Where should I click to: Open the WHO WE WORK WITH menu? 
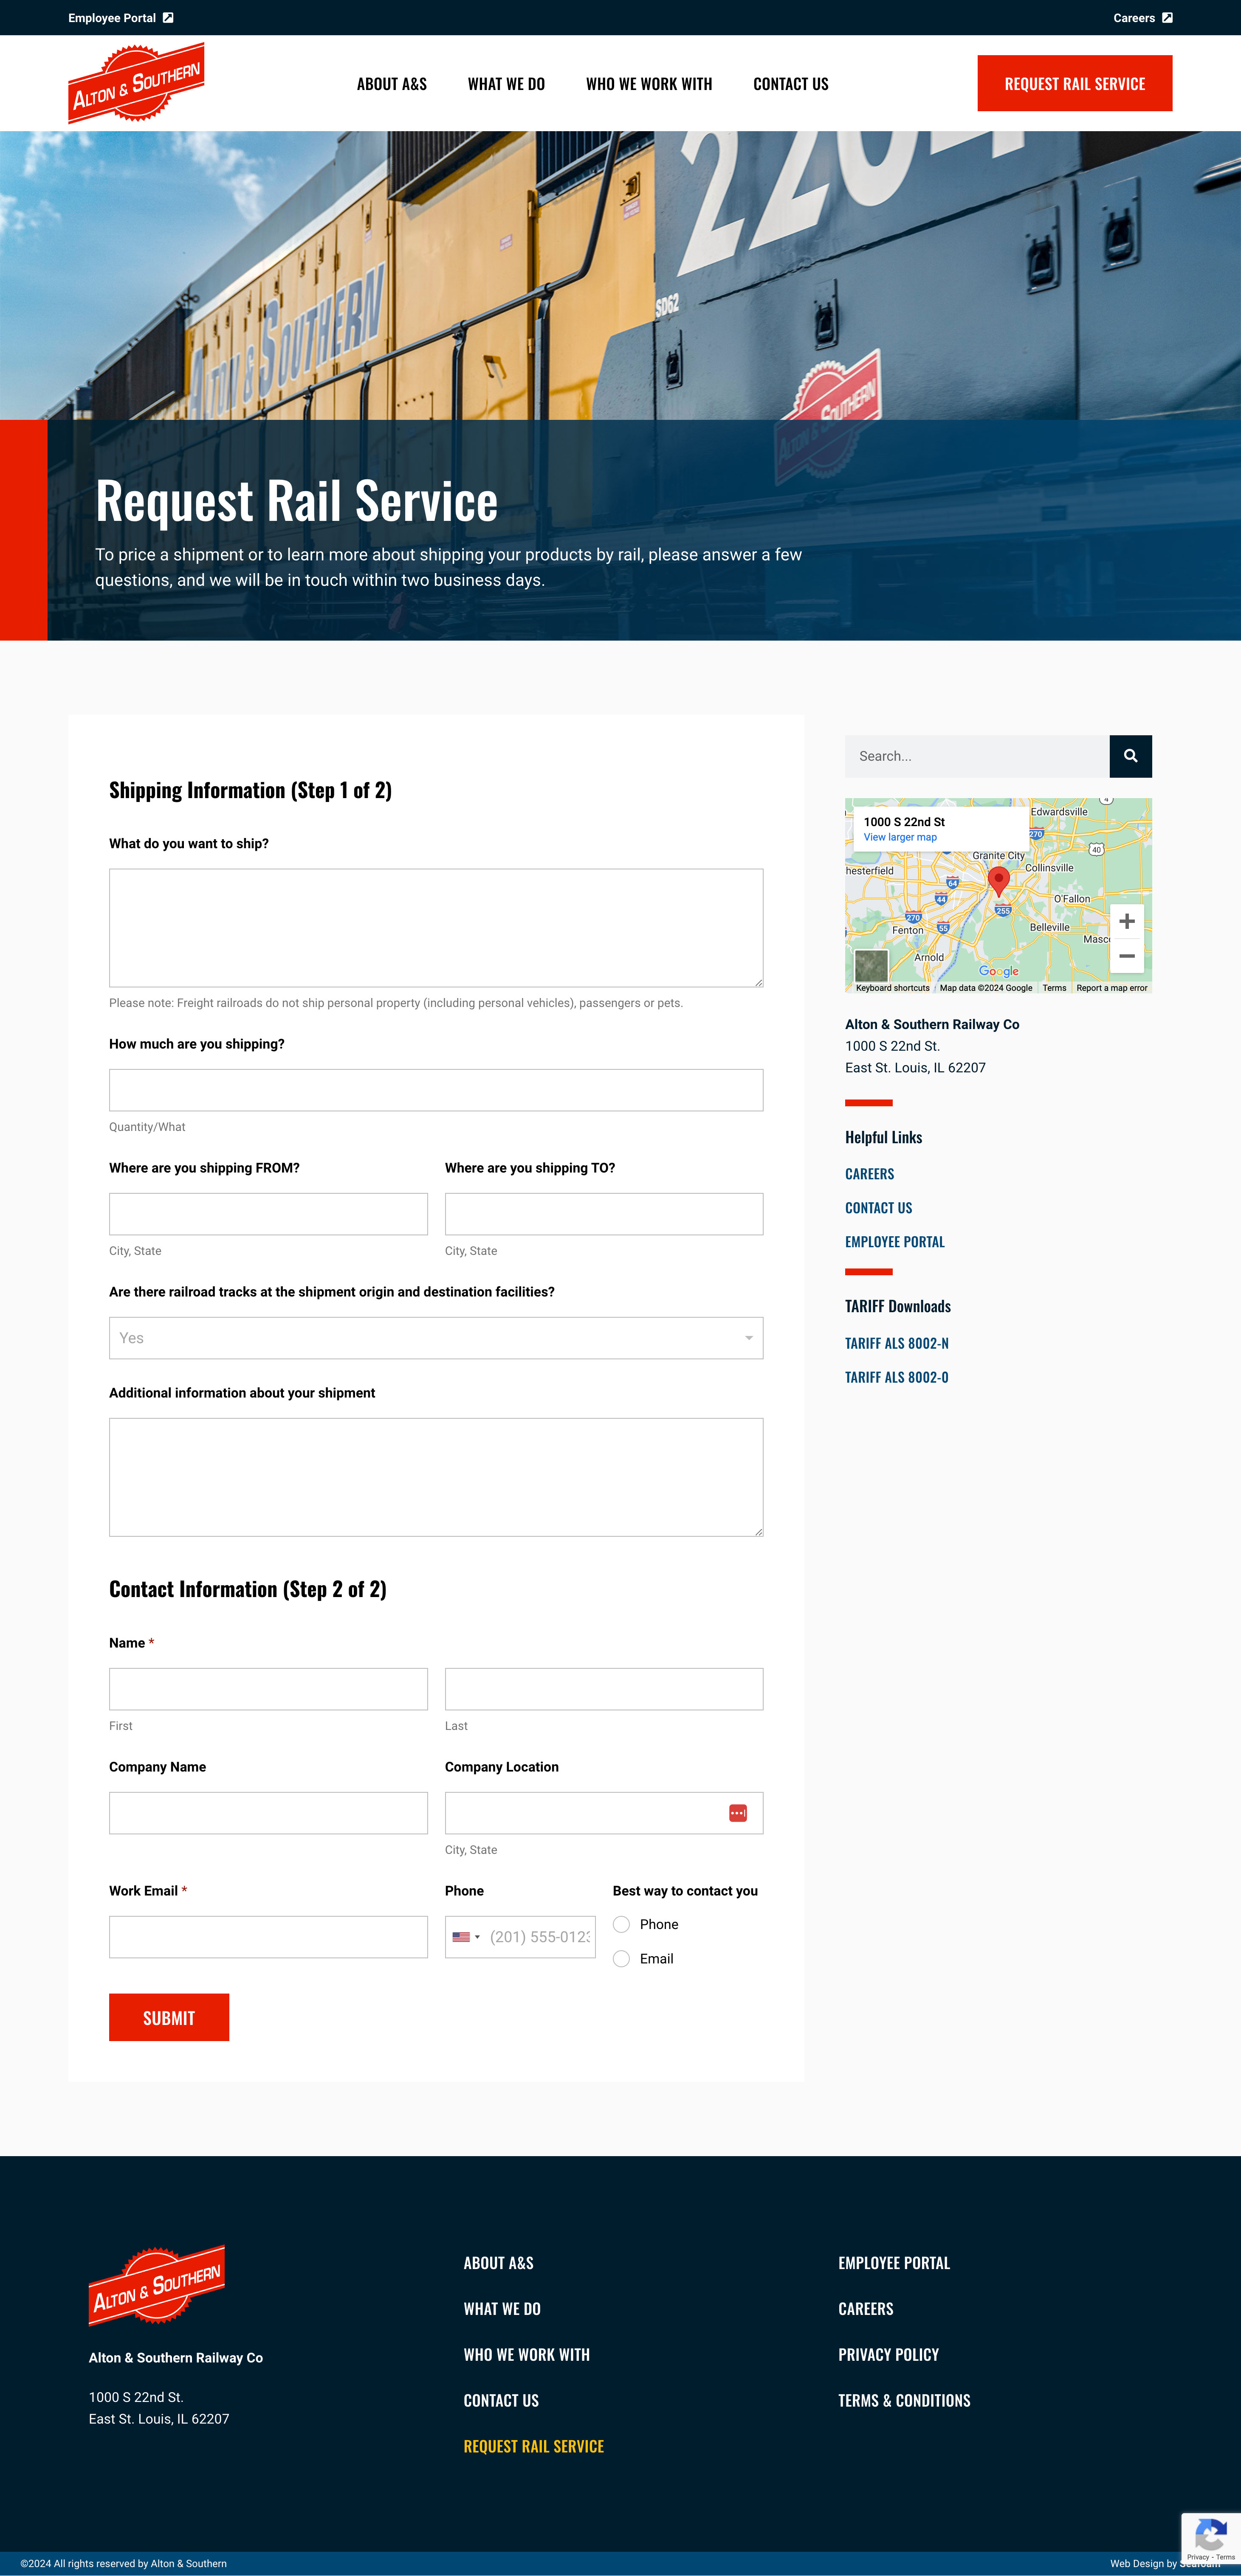click(649, 84)
